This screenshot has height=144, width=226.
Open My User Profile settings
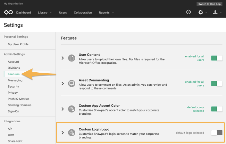click(18, 44)
